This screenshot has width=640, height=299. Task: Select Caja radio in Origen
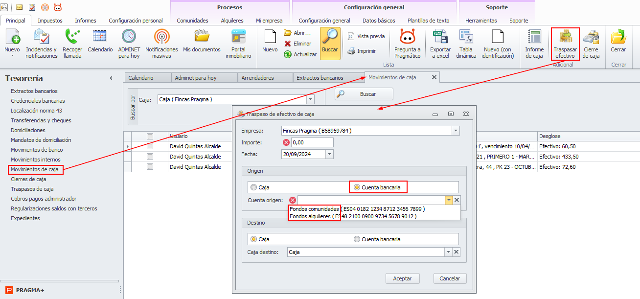coord(253,187)
